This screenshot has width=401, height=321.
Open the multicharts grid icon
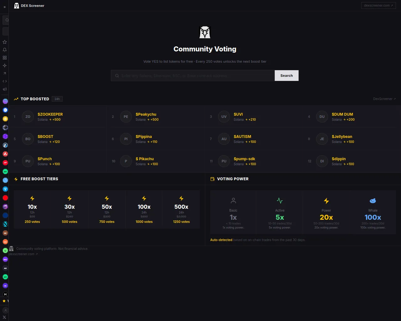[5, 58]
